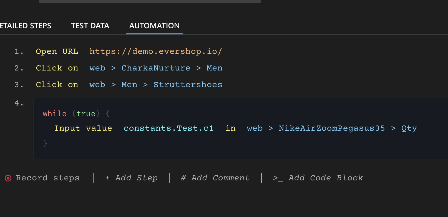Viewport: 448px width, 217px height.
Task: Click the NikeAirZoomPegasus35 page reference
Action: point(332,128)
